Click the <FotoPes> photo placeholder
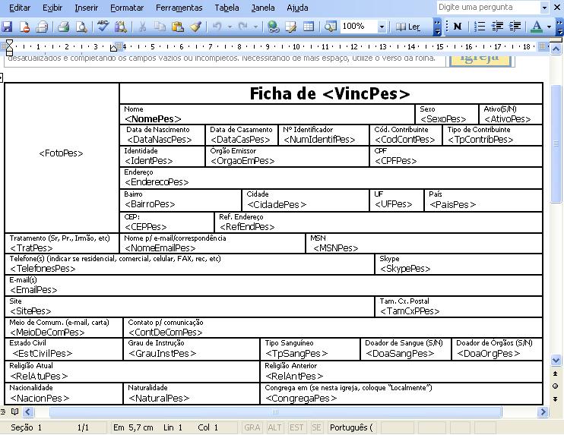564x435 pixels. coord(61,153)
